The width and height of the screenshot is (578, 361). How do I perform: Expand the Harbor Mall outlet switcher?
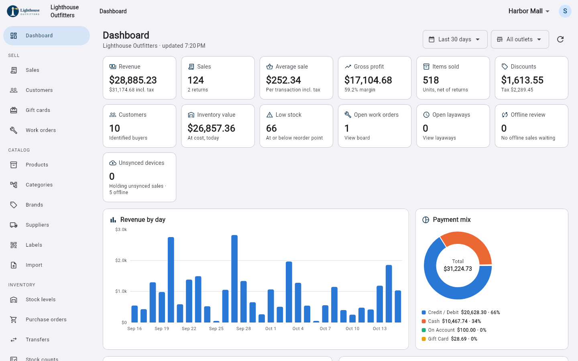[x=529, y=11]
